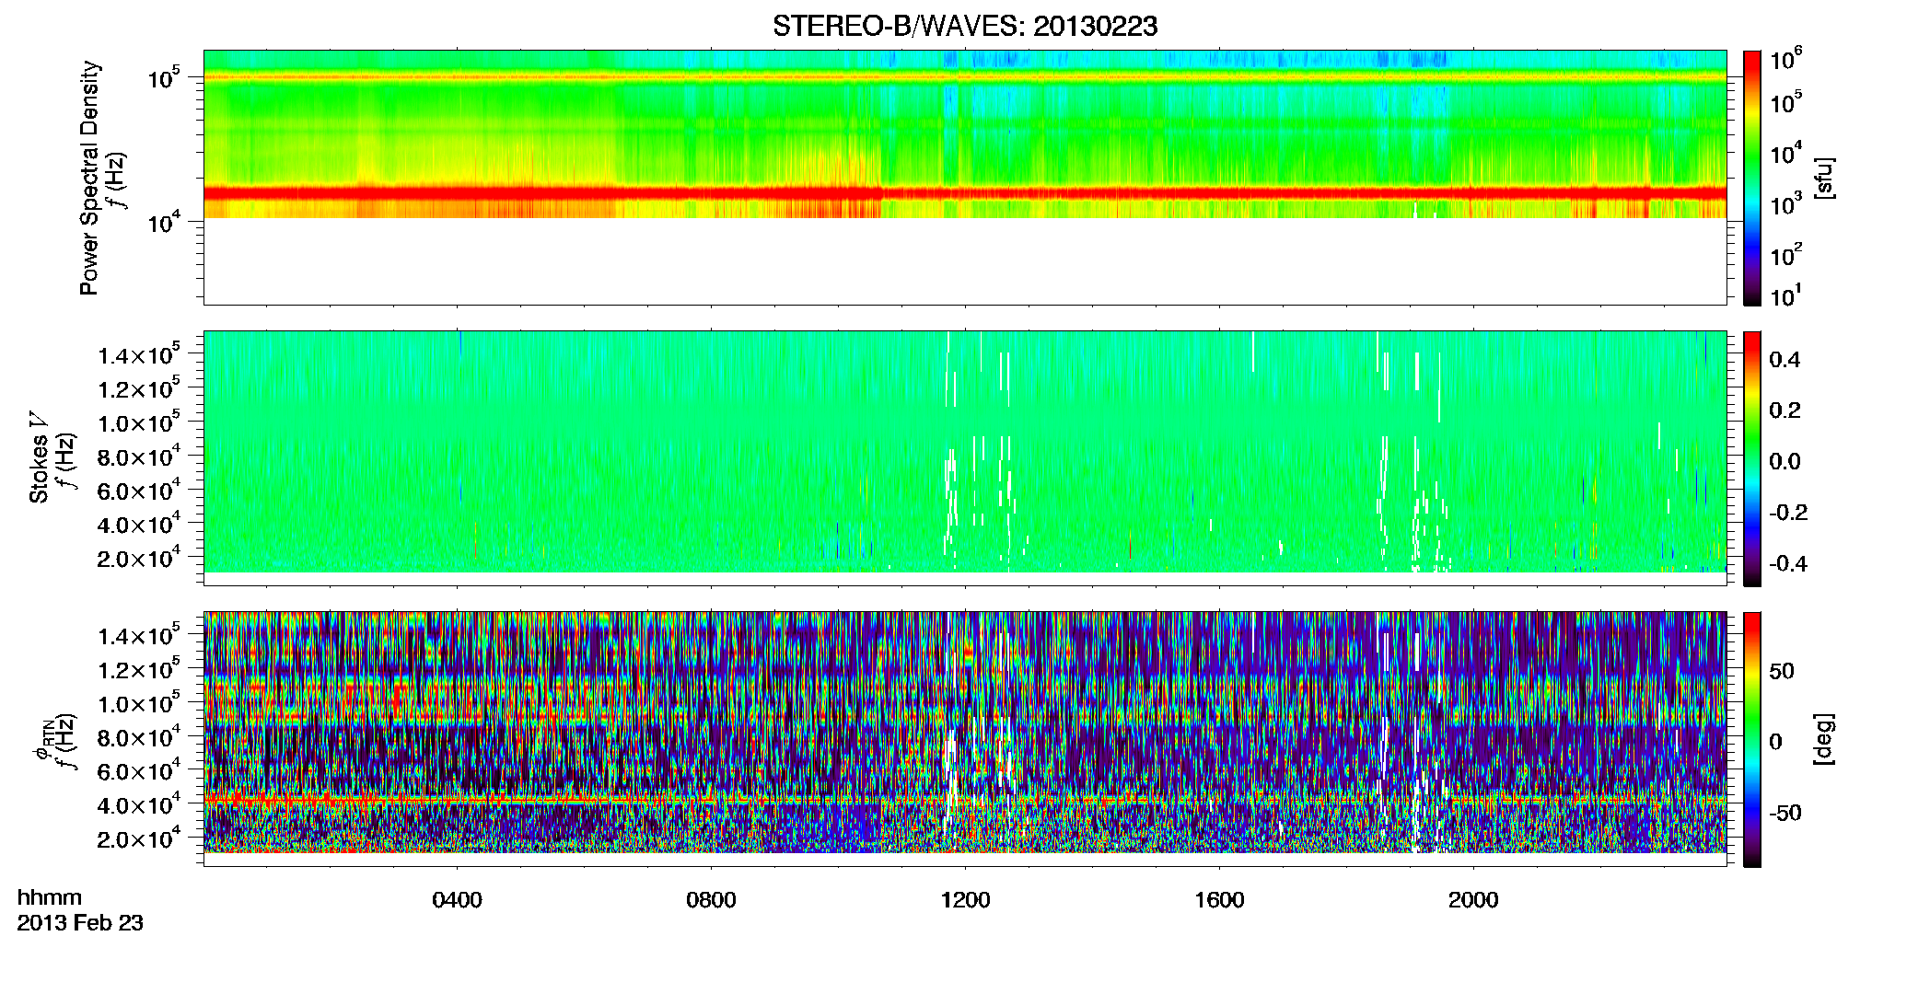
Task: Click the Power Spectral Density axis label
Action: [x=89, y=178]
